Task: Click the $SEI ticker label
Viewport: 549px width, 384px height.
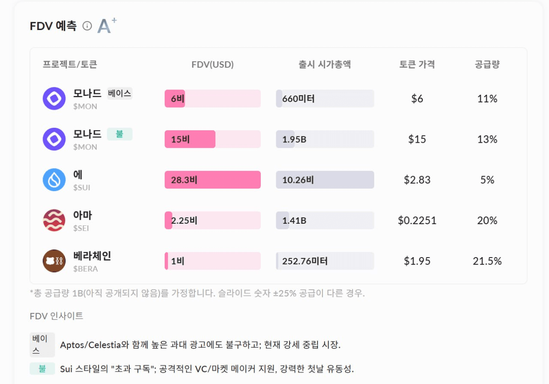Action: click(x=81, y=228)
